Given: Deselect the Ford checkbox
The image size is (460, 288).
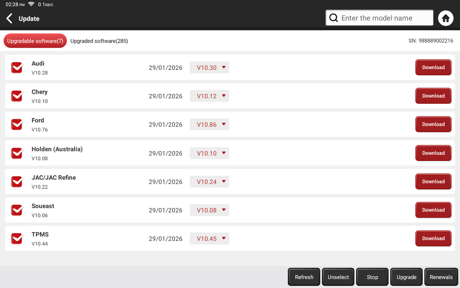Looking at the screenshot, I should click(x=17, y=124).
